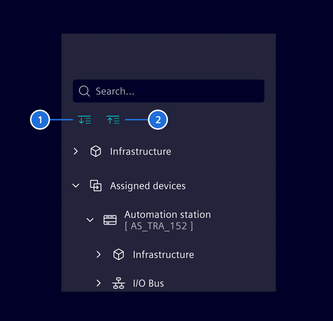Click cube icon of nested Infrastructure item
Image resolution: width=333 pixels, height=321 pixels.
(119, 255)
